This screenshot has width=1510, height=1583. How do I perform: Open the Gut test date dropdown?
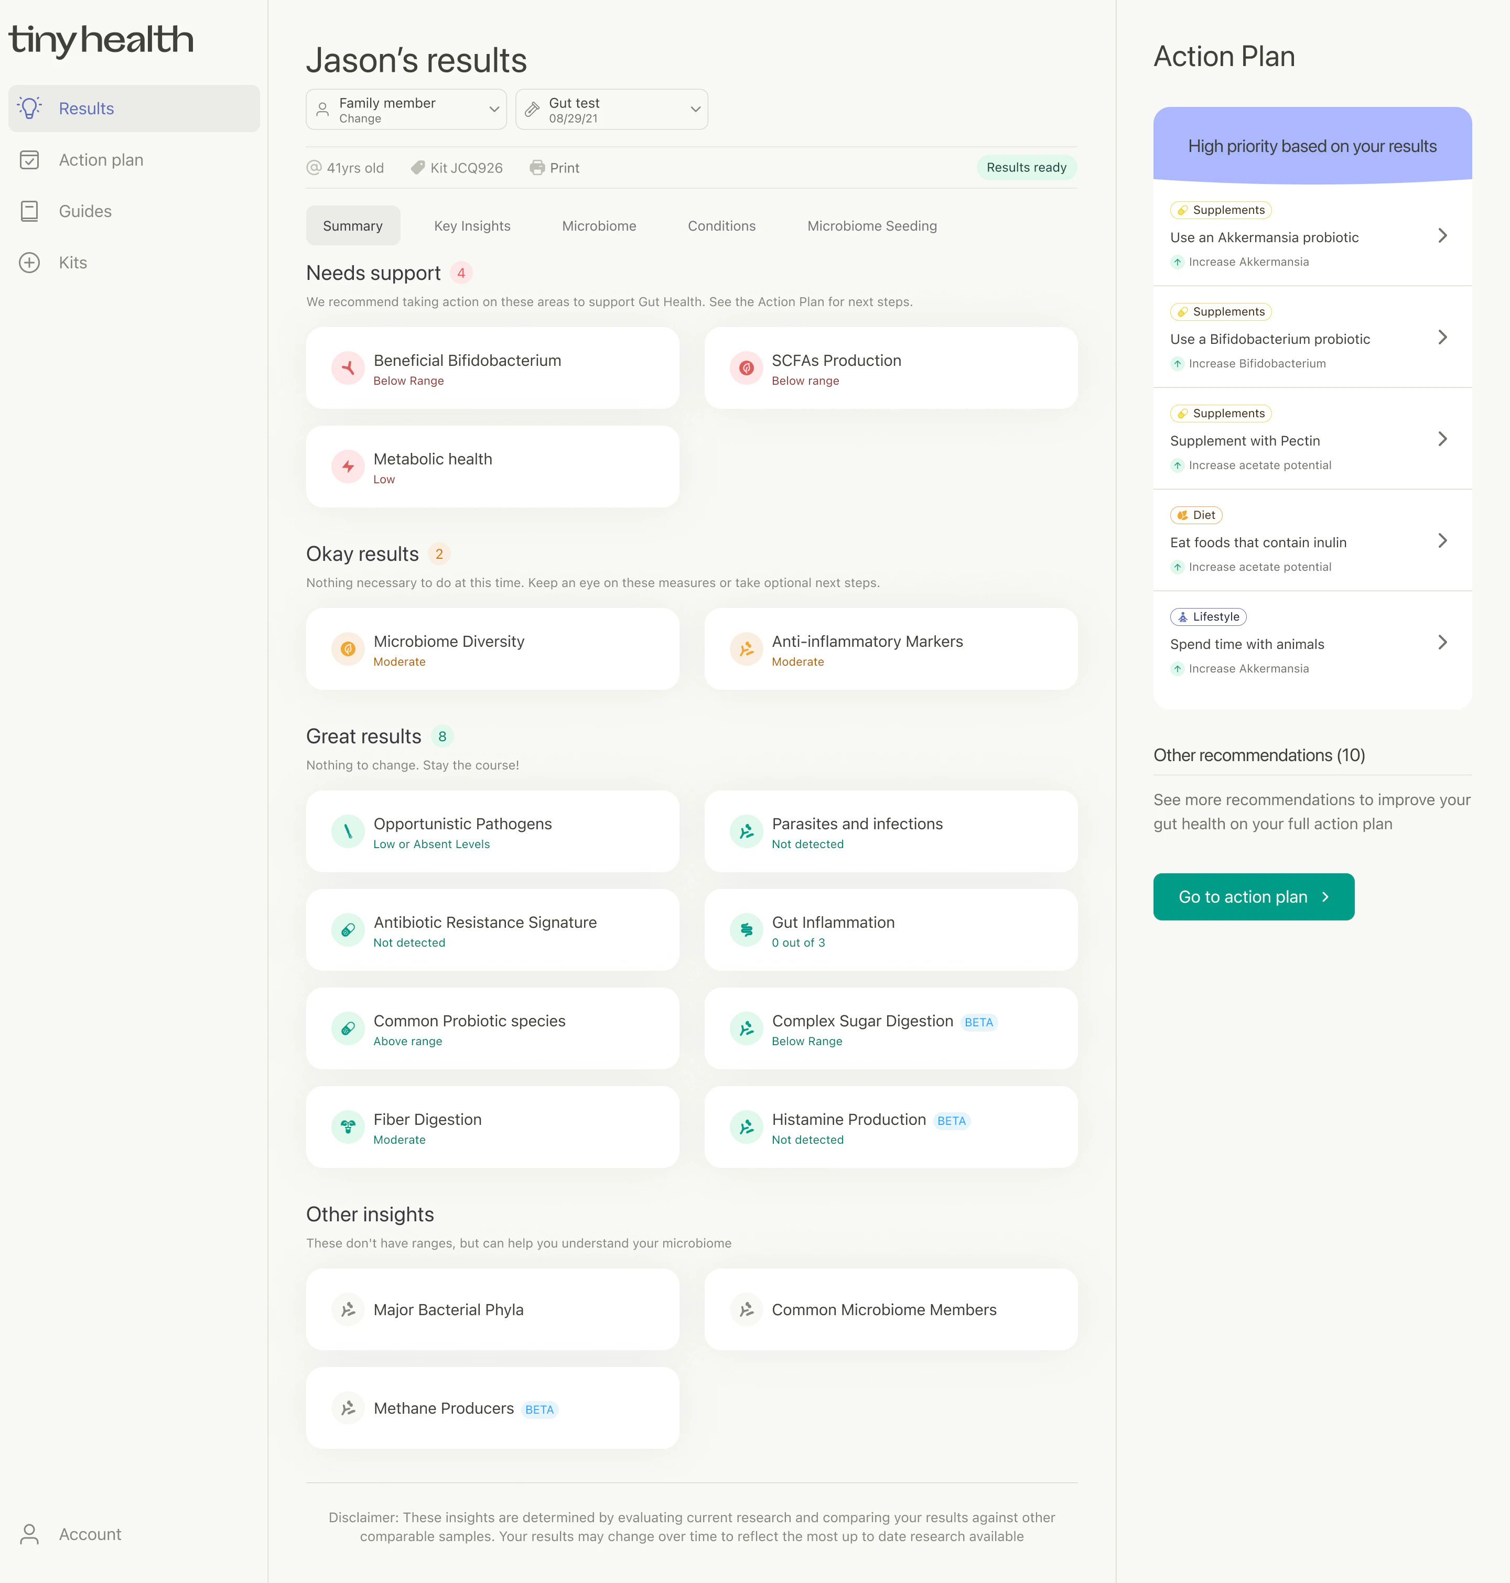(612, 109)
